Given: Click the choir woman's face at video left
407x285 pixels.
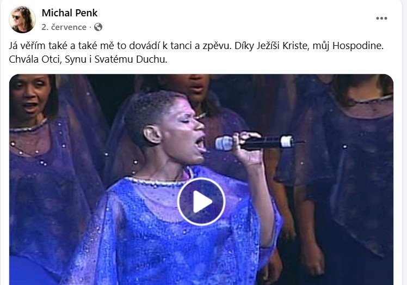Looking at the screenshot, I should [30, 99].
